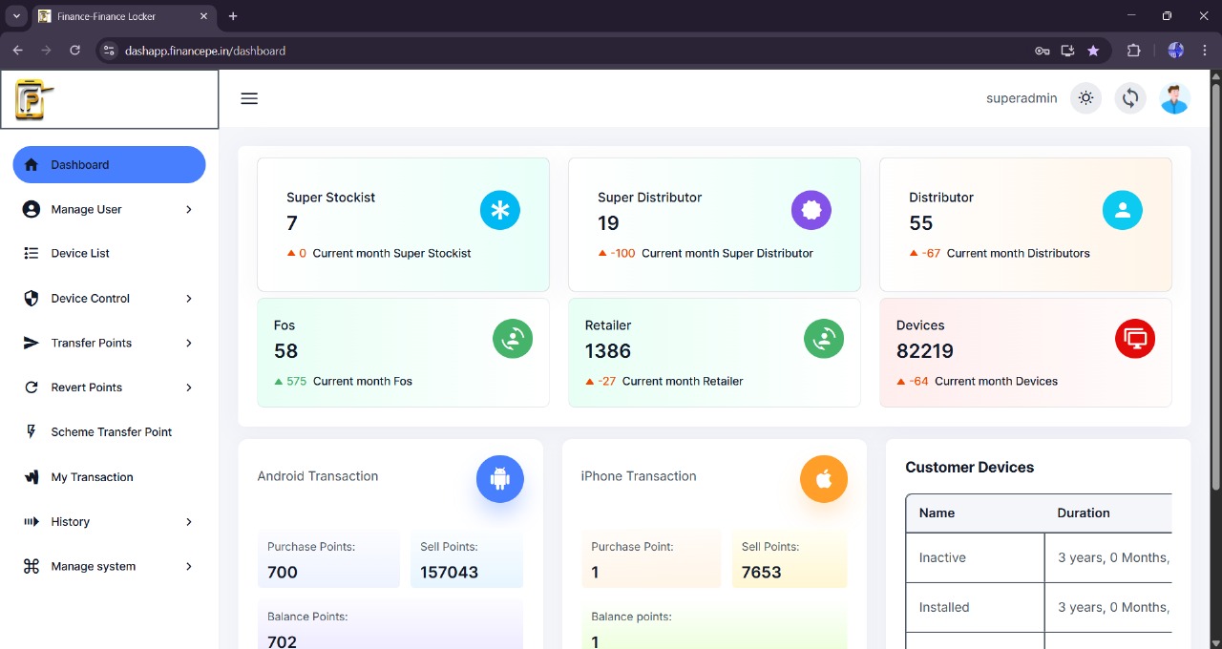
Task: Expand the Manage system chevron
Action: [x=189, y=566]
